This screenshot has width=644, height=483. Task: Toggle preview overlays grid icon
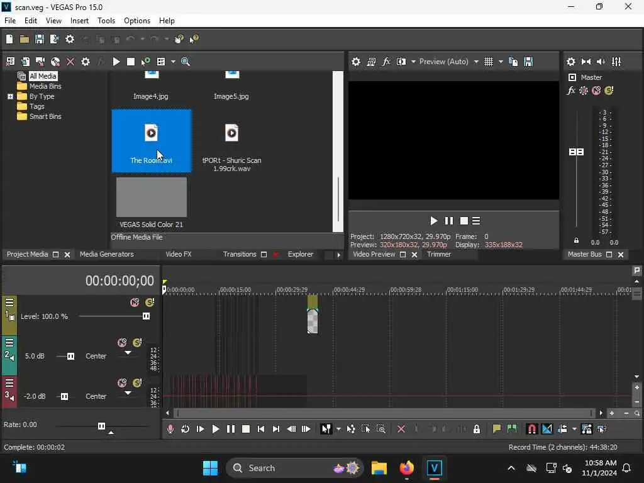coord(488,62)
